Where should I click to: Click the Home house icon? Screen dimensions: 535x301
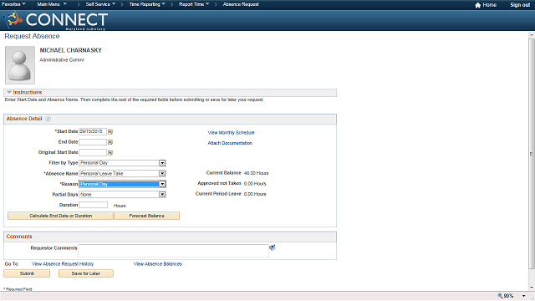tap(477, 5)
